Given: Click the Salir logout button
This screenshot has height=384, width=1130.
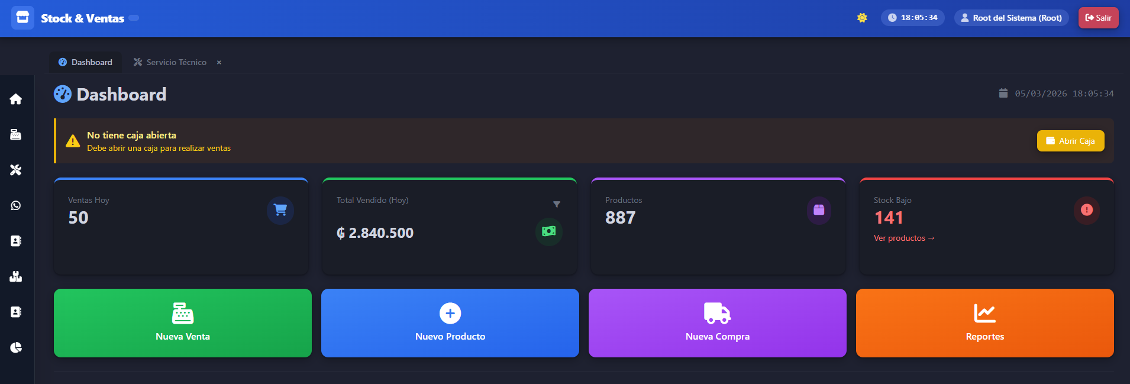Looking at the screenshot, I should 1098,18.
